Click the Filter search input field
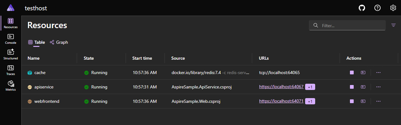This screenshot has height=125, width=401. [x=351, y=26]
